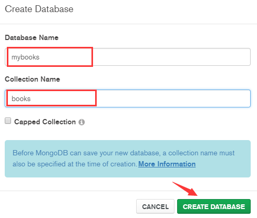Click the Capped Collection label text
Screen dimensions: 257x218
[45, 122]
